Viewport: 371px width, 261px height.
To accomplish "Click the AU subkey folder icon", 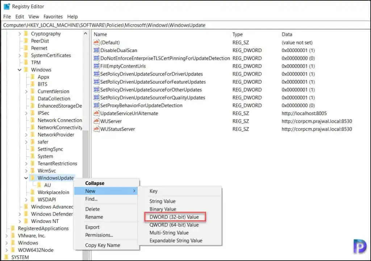I will (x=39, y=185).
